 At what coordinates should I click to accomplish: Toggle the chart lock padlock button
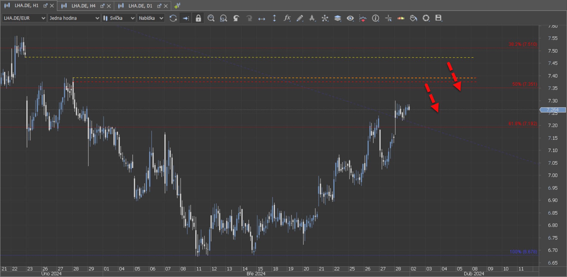(198, 18)
